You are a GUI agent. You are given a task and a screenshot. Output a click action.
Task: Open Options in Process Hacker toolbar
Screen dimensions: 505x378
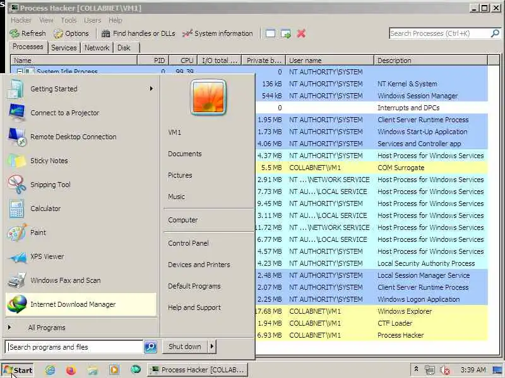click(71, 33)
